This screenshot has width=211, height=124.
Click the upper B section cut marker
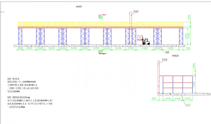click(101, 17)
